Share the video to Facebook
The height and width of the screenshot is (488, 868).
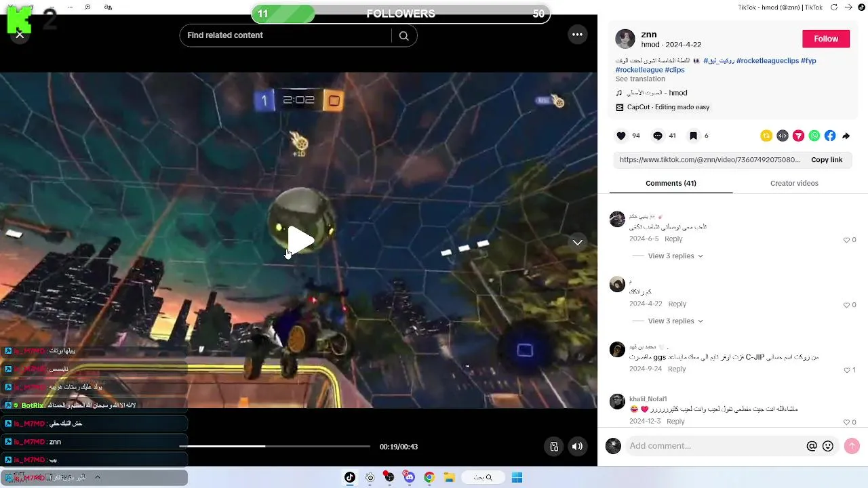[x=830, y=136]
